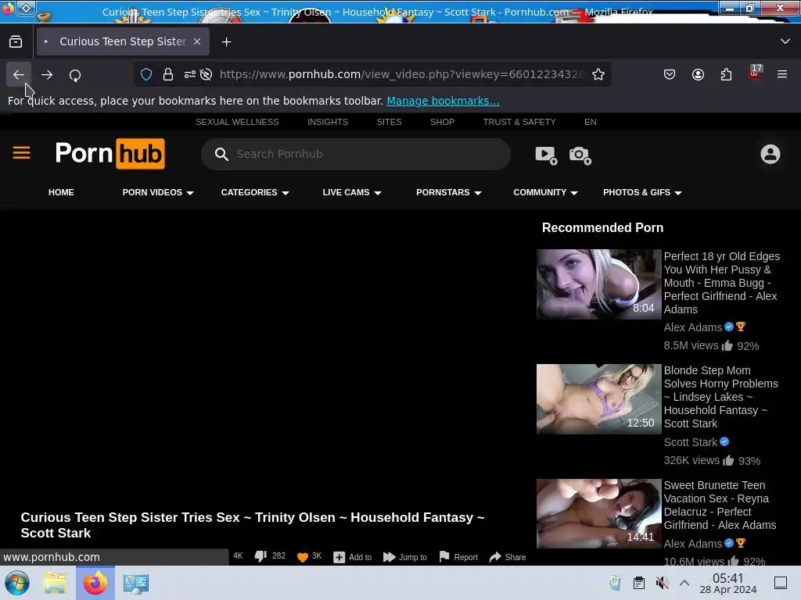Open the Extensions puzzle icon
Screen dimensions: 801x600
(x=726, y=74)
